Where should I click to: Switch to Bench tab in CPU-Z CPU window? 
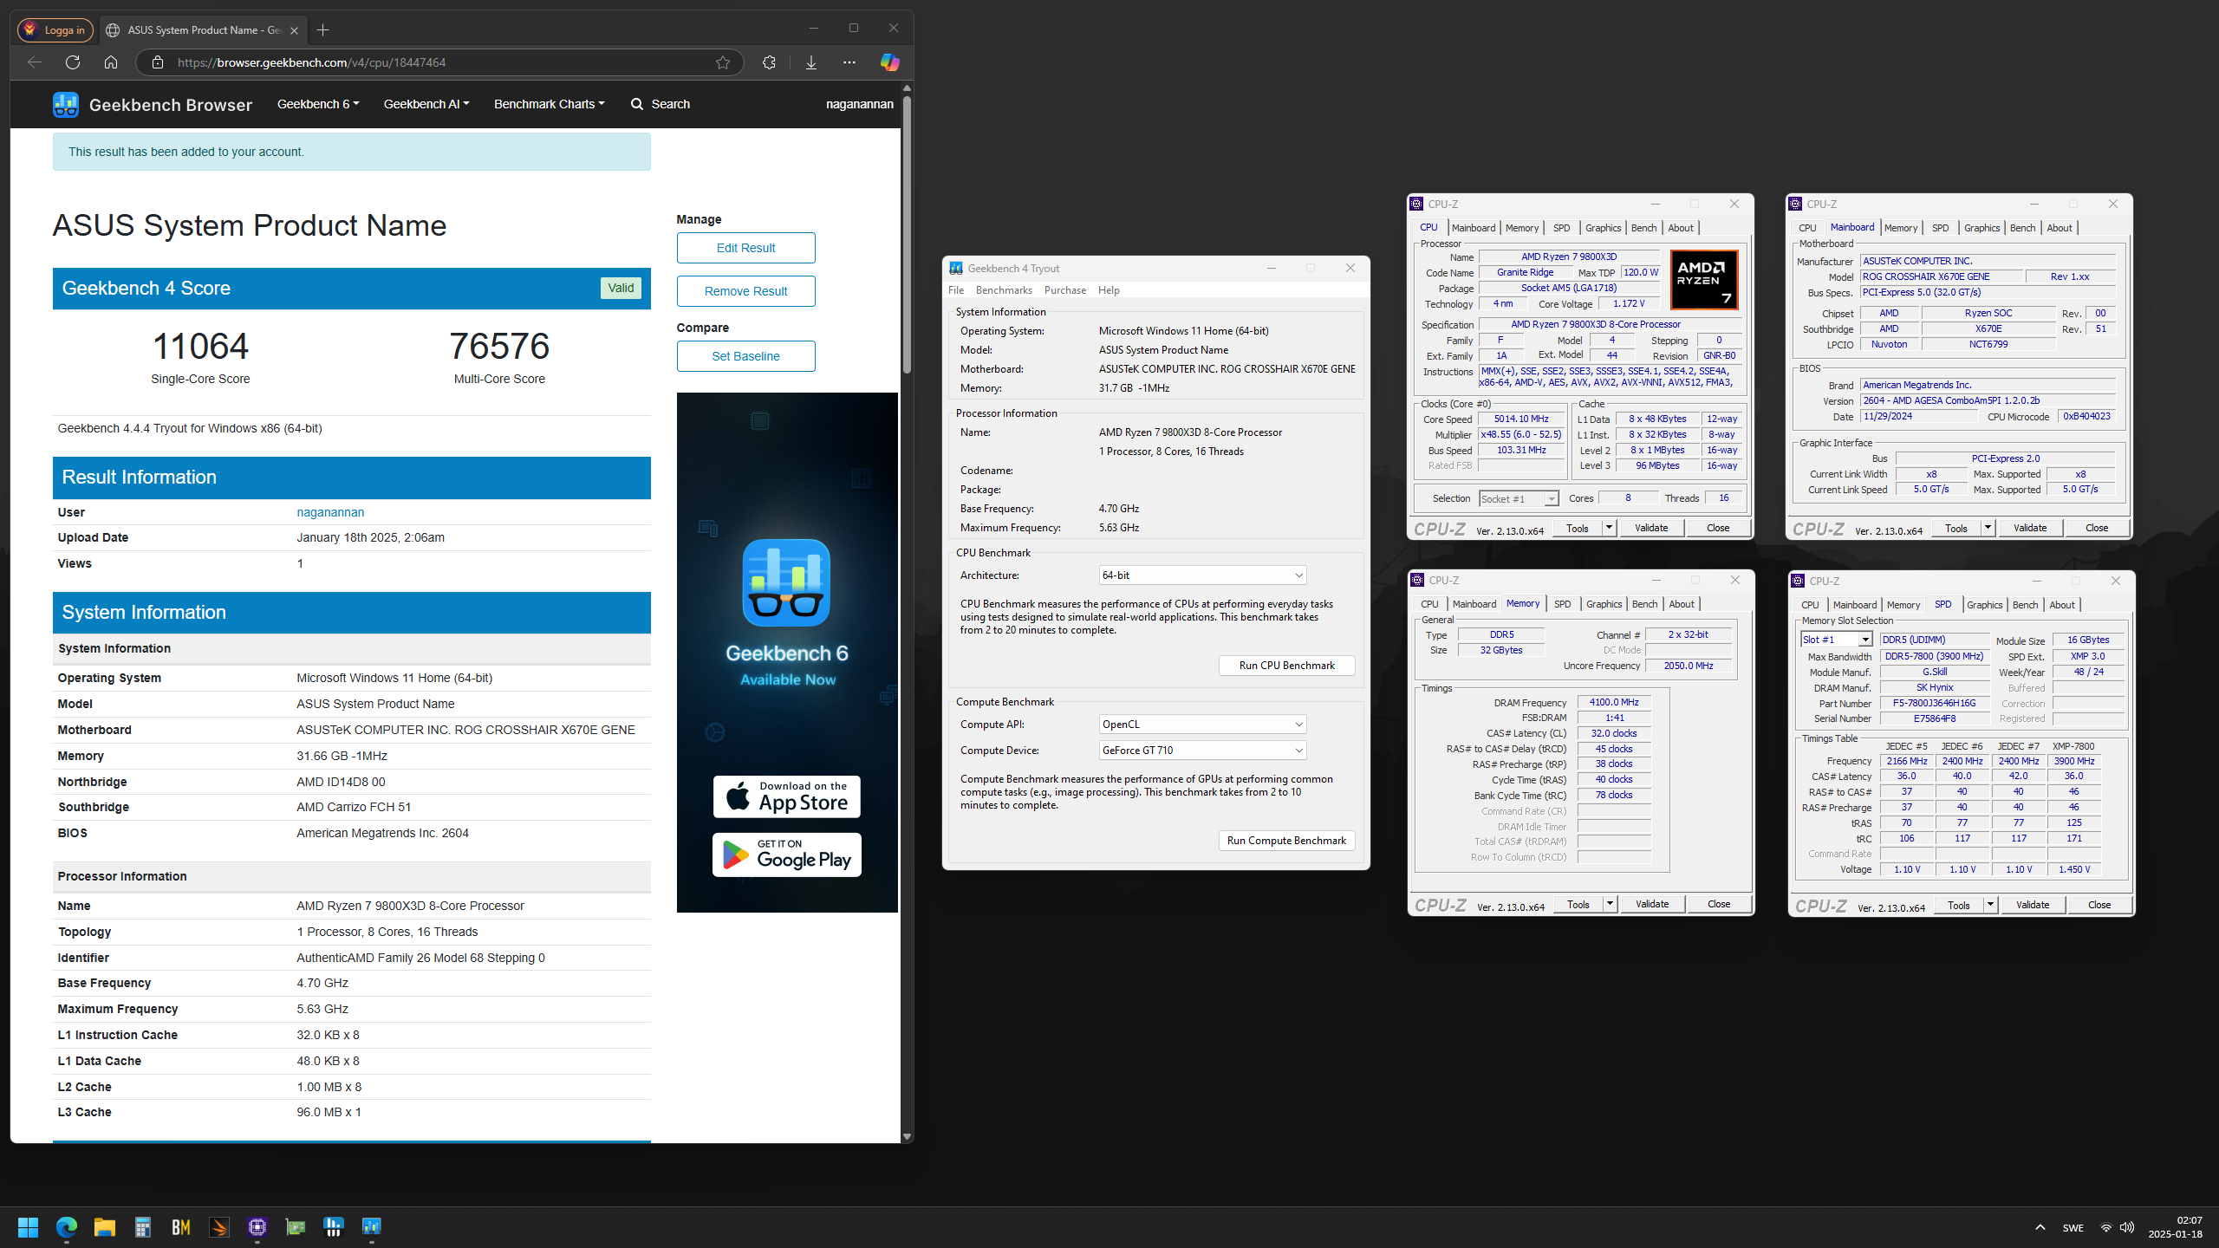tap(1643, 228)
